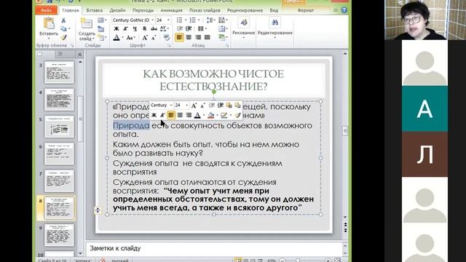Image resolution: width=466 pixels, height=262 pixels.
Task: Click the Format Painter brush in ribbon clipboard group
Action: click(x=63, y=37)
